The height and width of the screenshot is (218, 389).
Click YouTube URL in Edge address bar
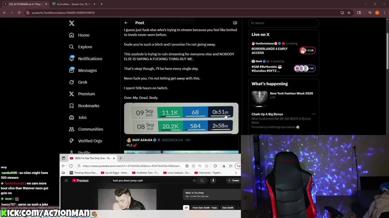tap(132, 166)
